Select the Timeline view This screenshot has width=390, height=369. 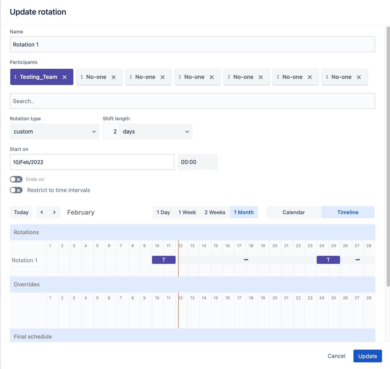[348, 212]
